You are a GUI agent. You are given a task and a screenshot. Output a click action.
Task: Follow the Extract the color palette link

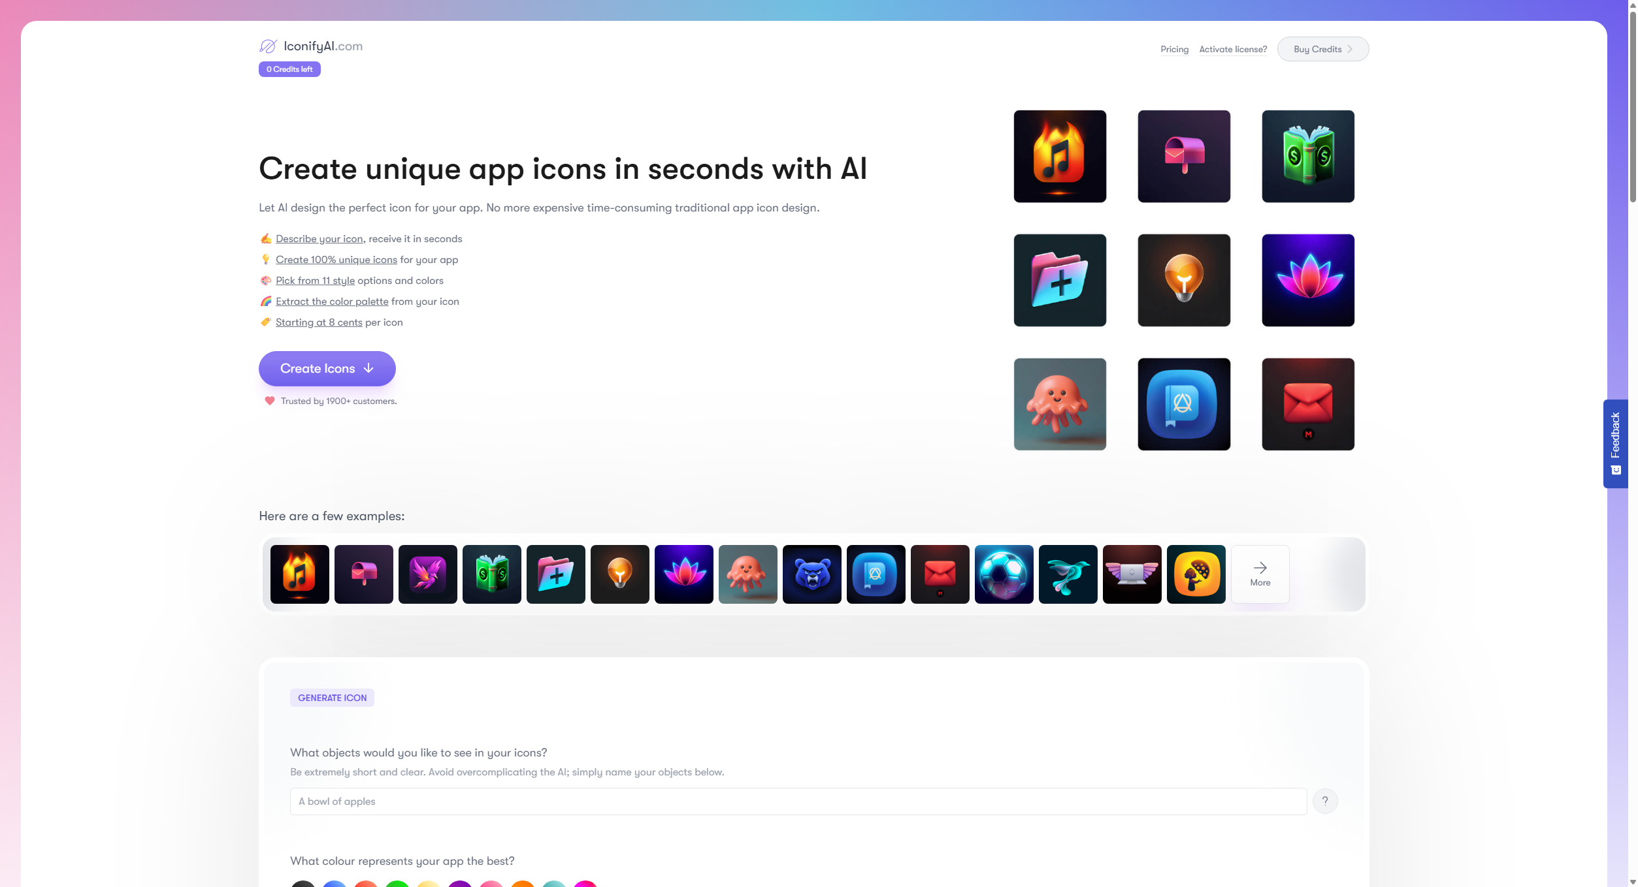point(332,302)
